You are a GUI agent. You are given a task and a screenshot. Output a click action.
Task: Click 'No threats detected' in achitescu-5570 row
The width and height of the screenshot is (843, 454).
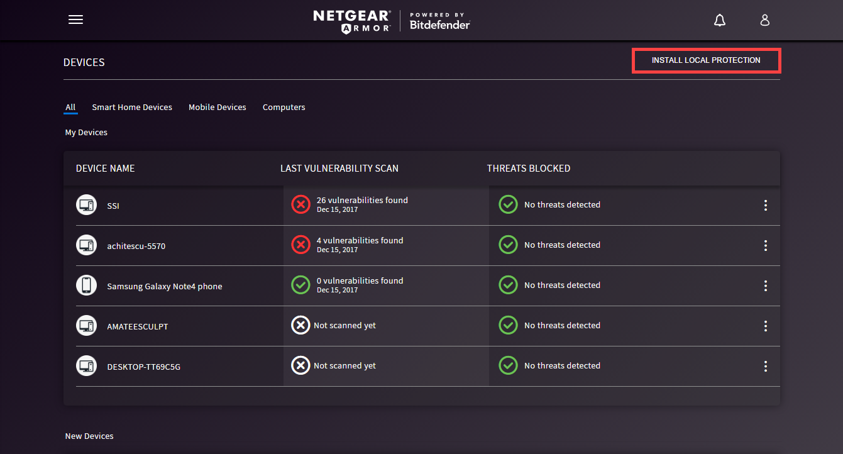(x=562, y=245)
